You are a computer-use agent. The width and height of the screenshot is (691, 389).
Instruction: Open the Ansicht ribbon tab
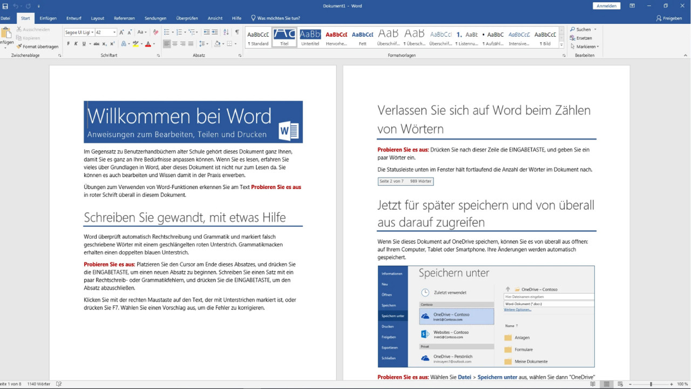tap(215, 18)
